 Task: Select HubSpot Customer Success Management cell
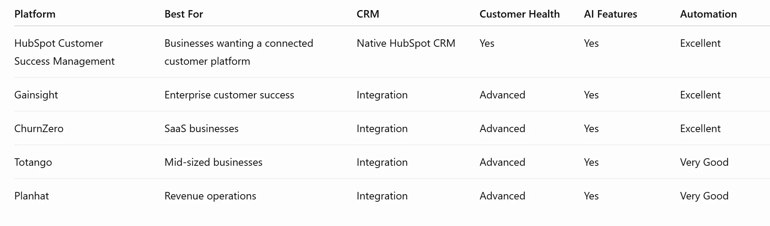(64, 52)
